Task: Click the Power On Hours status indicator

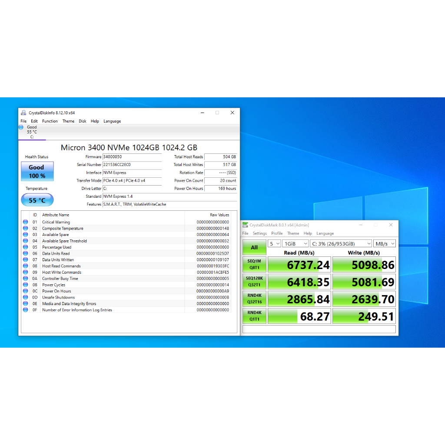Action: point(25,291)
